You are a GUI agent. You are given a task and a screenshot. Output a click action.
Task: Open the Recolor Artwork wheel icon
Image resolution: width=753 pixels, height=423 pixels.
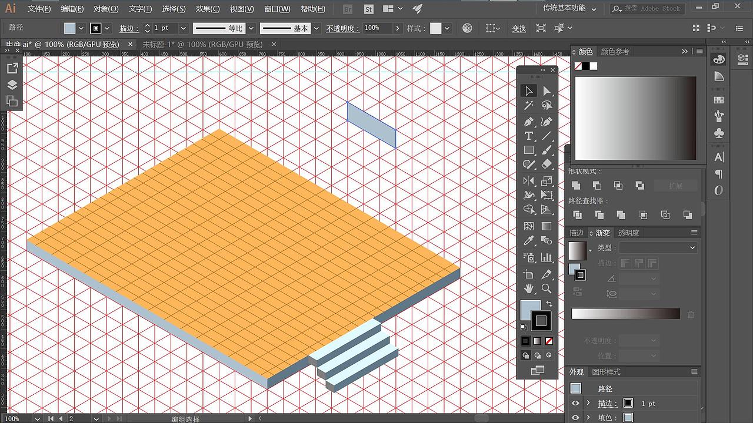pyautogui.click(x=467, y=28)
